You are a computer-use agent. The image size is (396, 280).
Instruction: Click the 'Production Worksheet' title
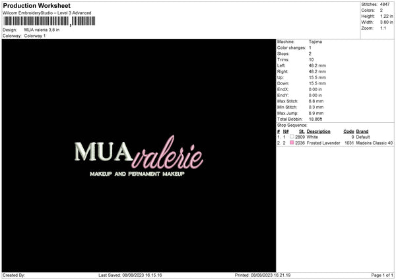point(37,6)
